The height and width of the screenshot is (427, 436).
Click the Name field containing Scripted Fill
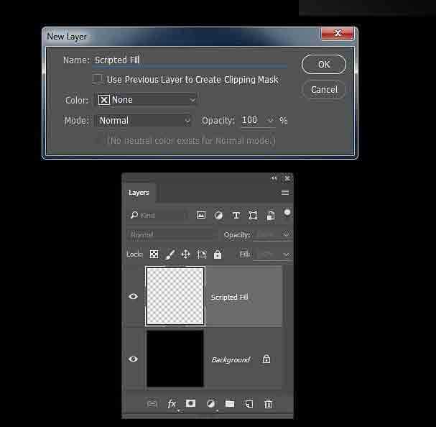point(190,60)
